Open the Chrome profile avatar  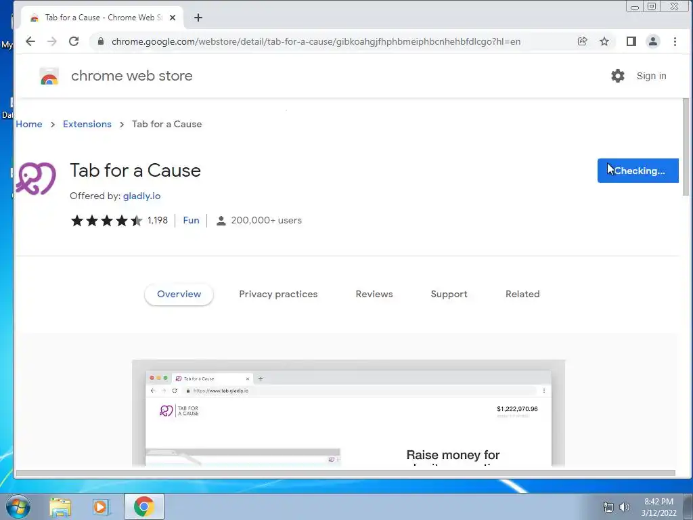tap(653, 41)
